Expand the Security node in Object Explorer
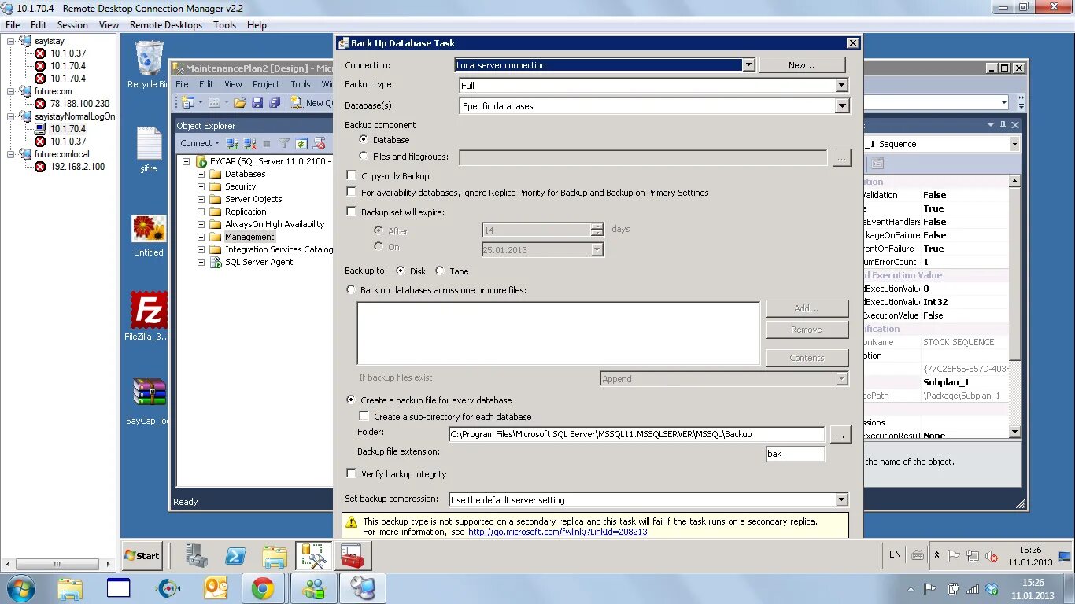Screen dimensions: 1075x604 pos(201,186)
